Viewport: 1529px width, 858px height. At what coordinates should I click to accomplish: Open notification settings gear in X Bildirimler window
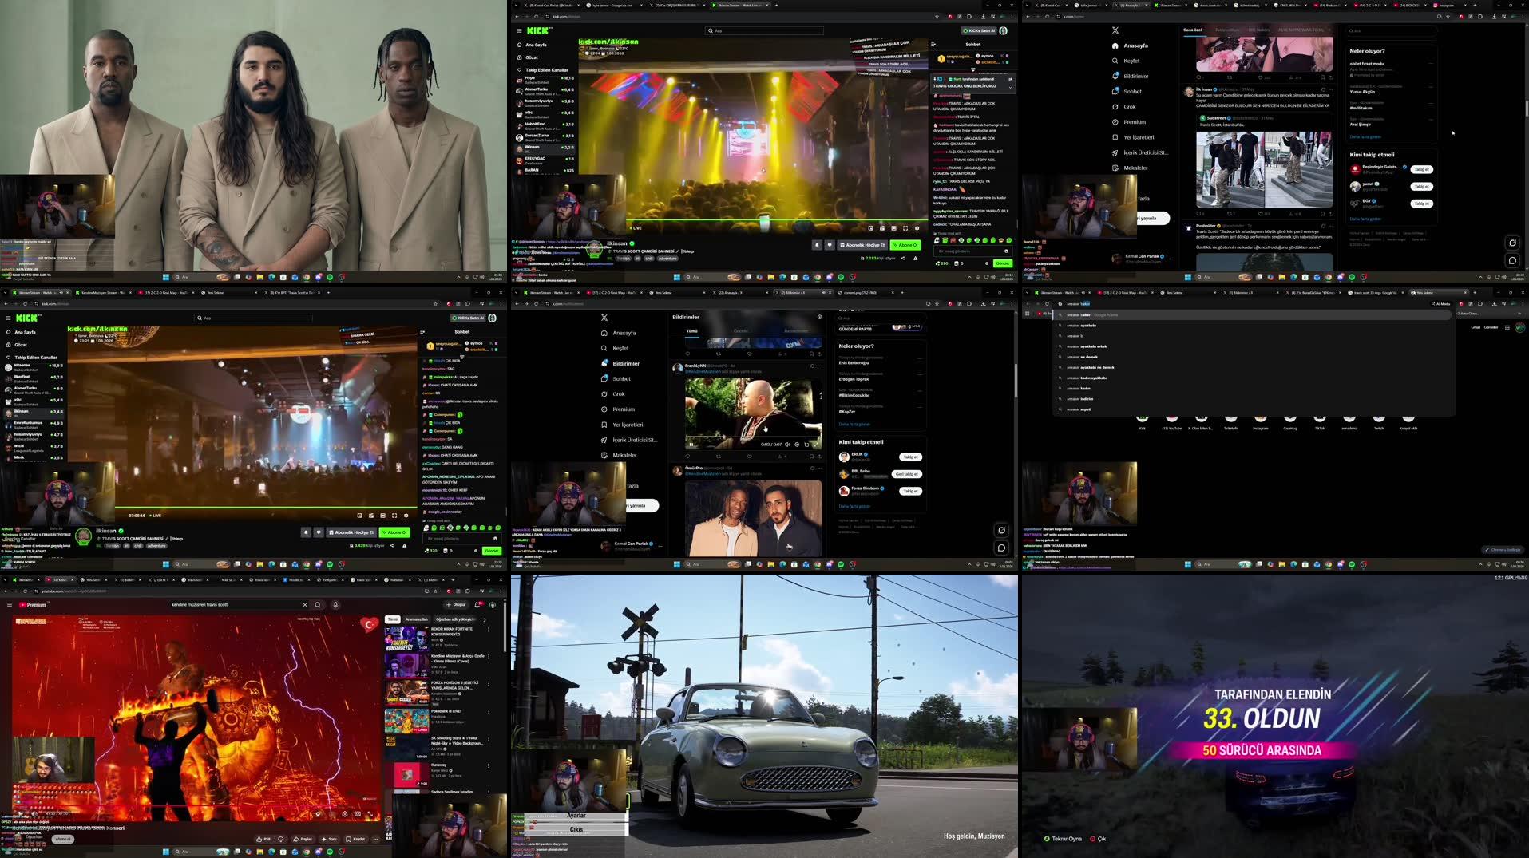click(x=819, y=317)
